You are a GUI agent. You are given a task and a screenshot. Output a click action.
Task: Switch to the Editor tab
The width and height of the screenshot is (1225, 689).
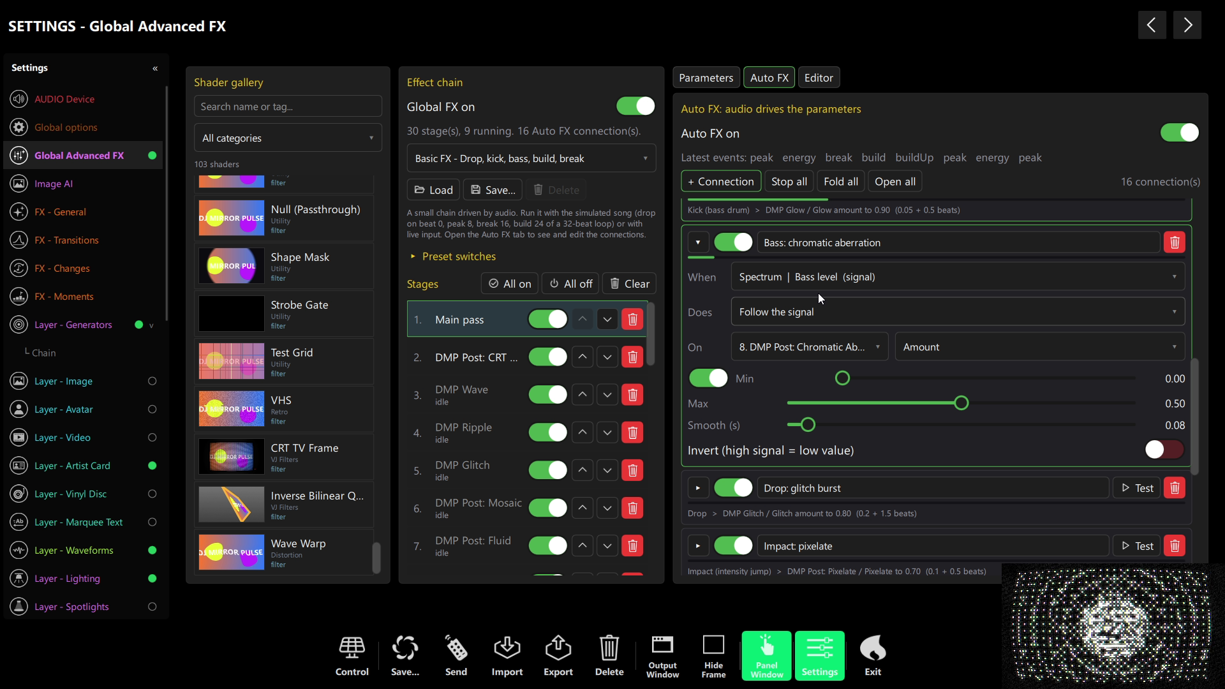pos(818,78)
